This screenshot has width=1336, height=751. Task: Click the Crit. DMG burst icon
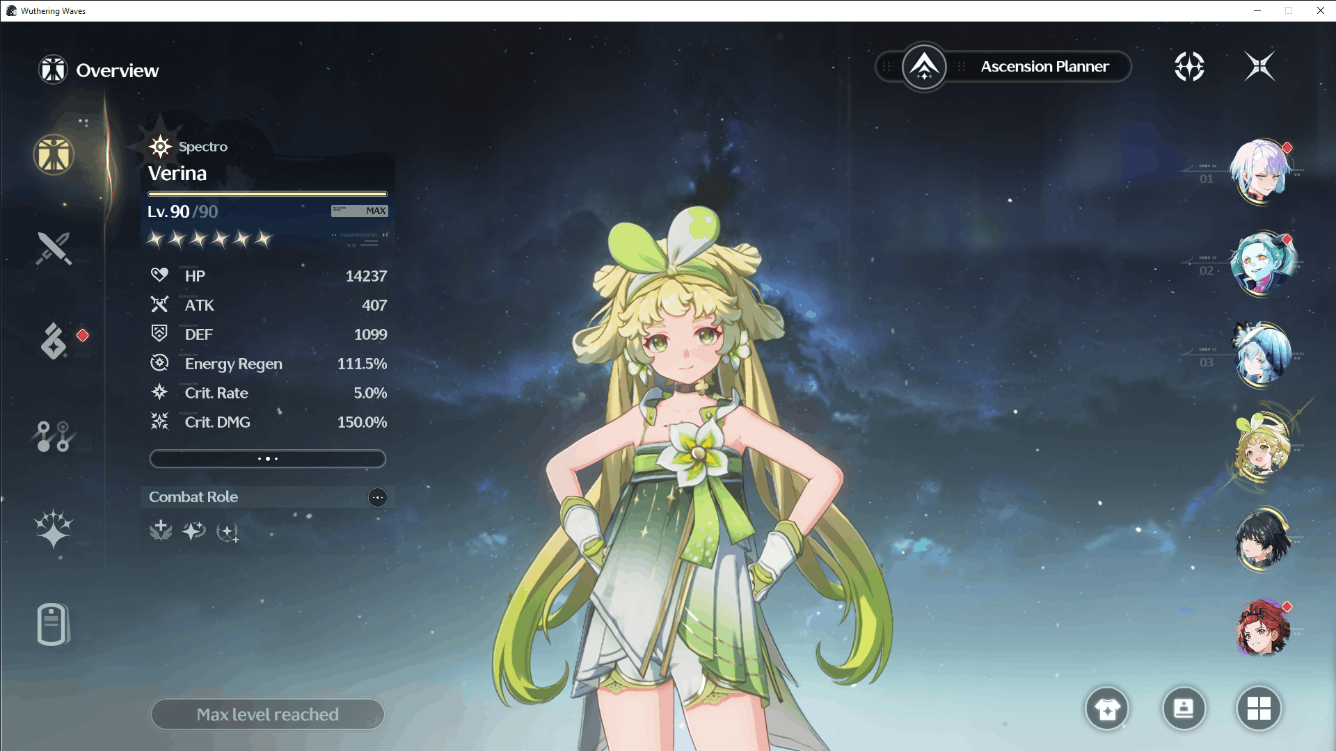tap(159, 421)
